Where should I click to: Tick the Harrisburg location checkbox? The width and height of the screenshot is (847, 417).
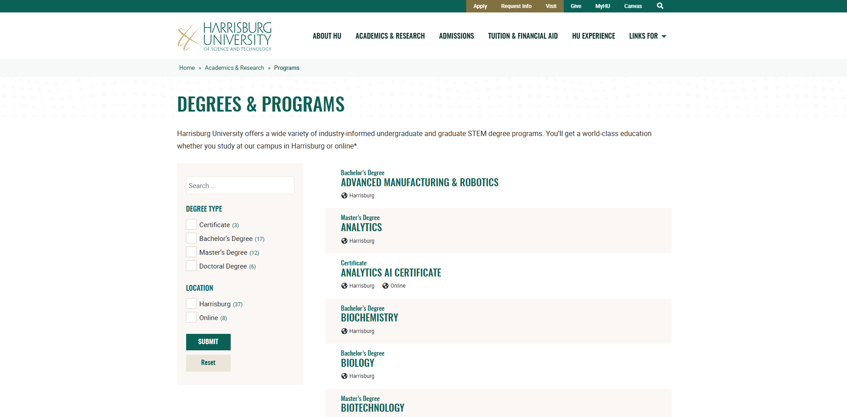[191, 304]
